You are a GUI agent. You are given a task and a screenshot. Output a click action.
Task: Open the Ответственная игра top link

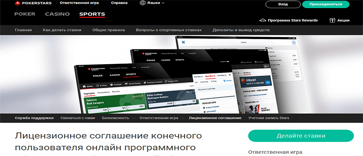79,3
